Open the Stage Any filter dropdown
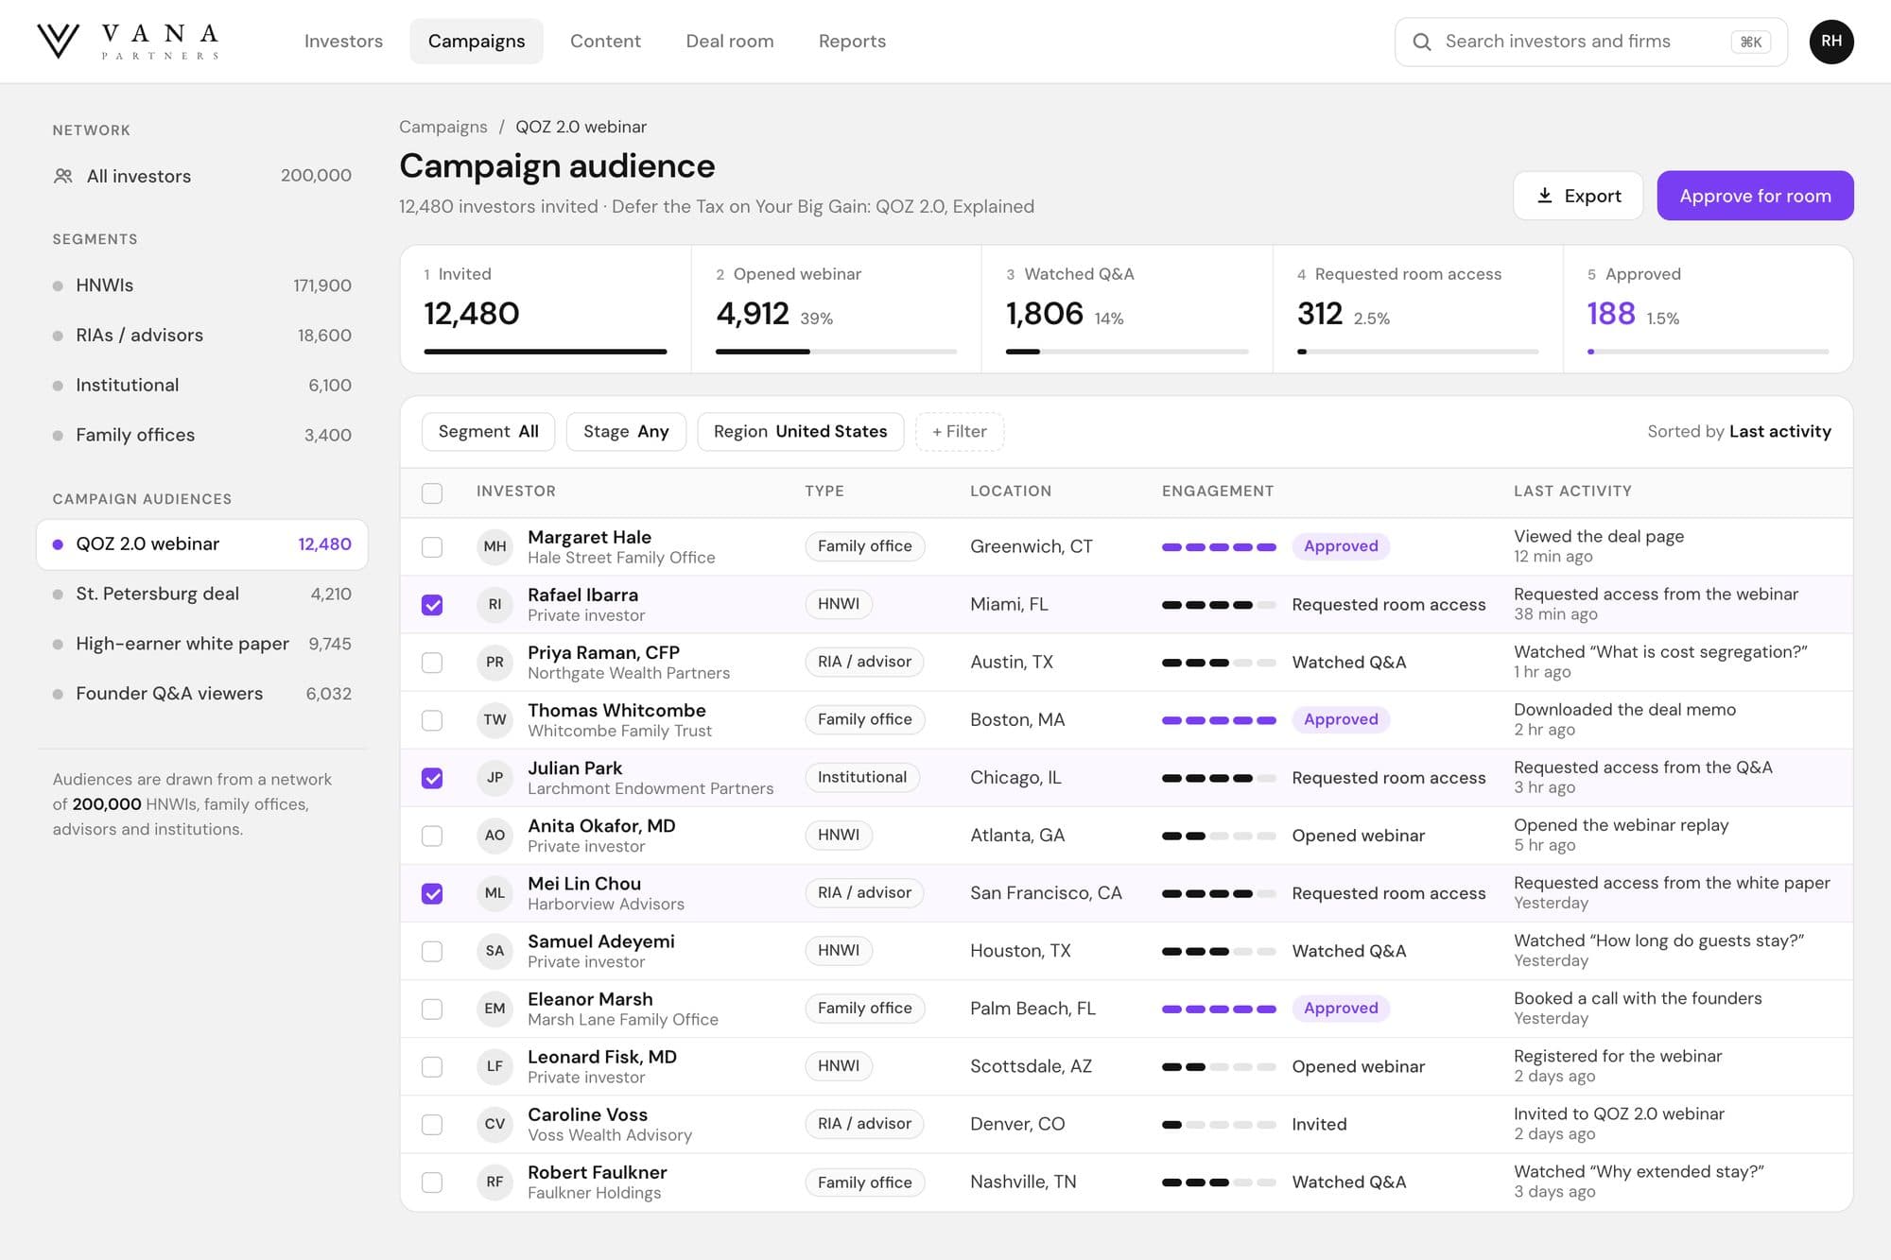This screenshot has width=1891, height=1260. pyautogui.click(x=626, y=431)
